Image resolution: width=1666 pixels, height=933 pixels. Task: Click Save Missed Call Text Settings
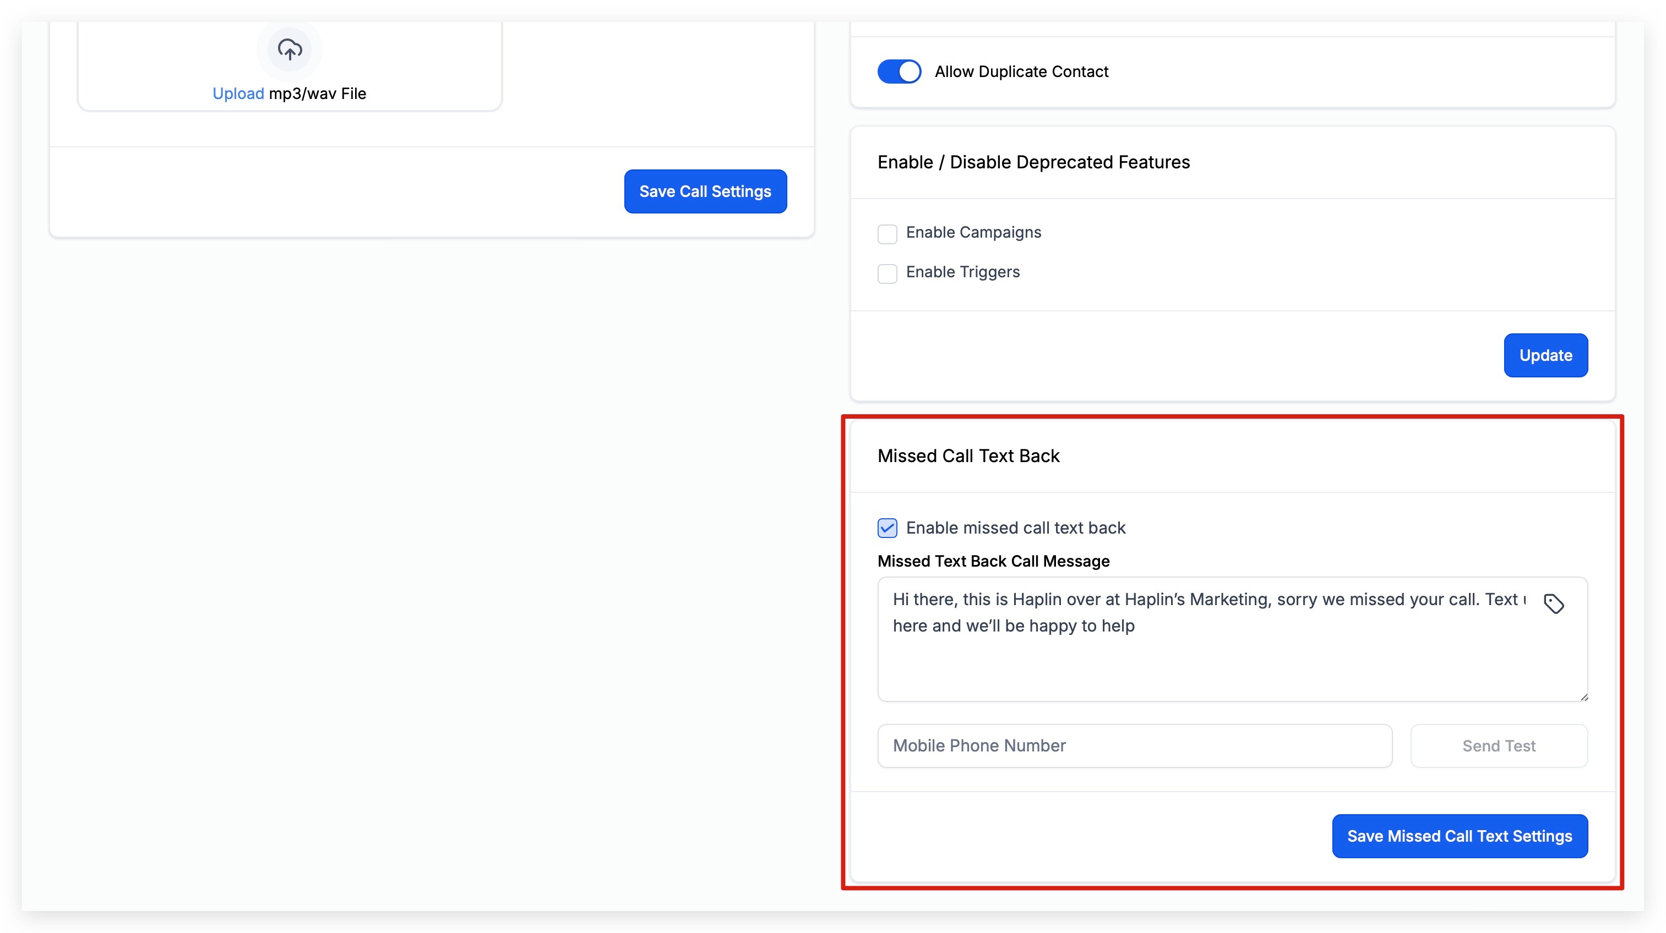click(1460, 836)
